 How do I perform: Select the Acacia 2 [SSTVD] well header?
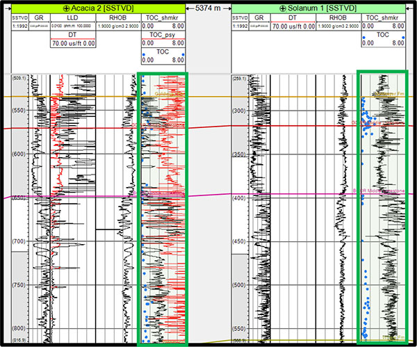pos(97,6)
